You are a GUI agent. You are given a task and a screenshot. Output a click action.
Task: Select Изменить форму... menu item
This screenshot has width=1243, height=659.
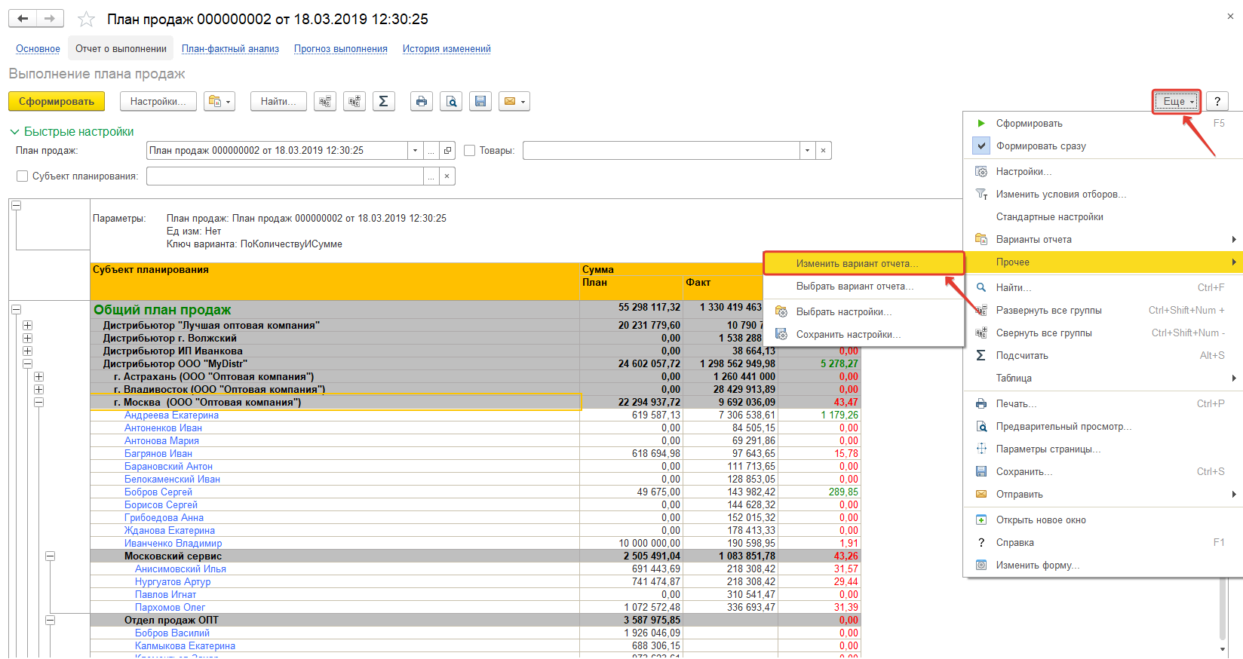[x=1103, y=566]
